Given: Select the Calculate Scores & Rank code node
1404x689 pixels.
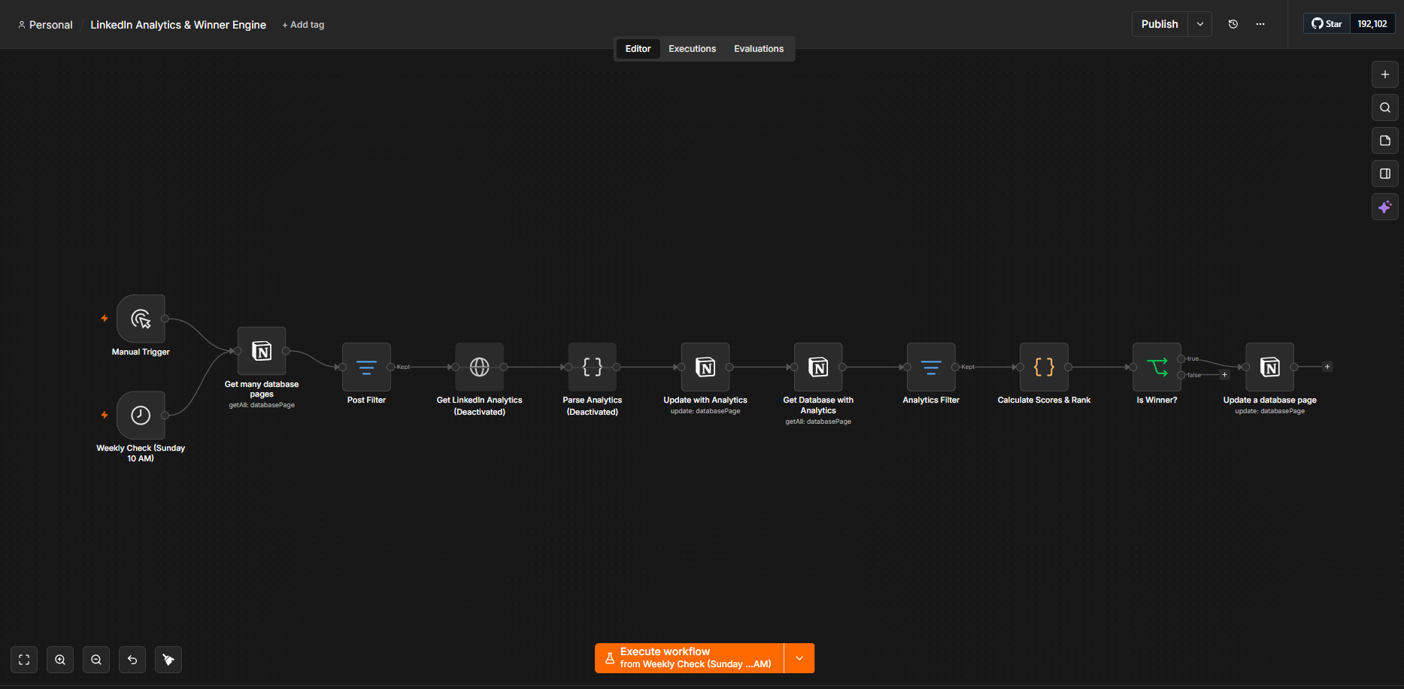Looking at the screenshot, I should click(x=1044, y=367).
